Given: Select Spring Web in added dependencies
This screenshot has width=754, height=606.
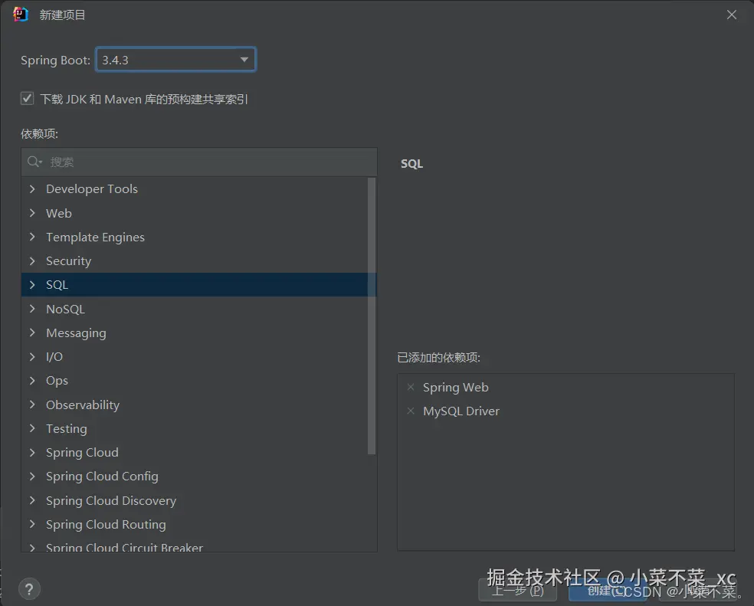Looking at the screenshot, I should click(455, 387).
